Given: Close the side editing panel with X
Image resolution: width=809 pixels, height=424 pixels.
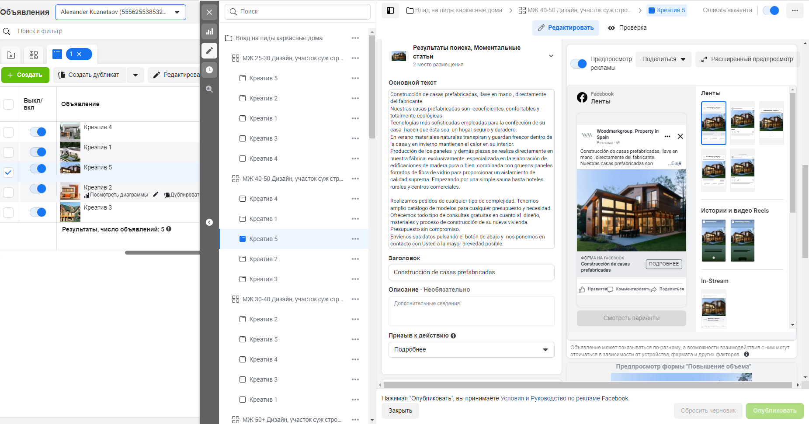Looking at the screenshot, I should 209,12.
